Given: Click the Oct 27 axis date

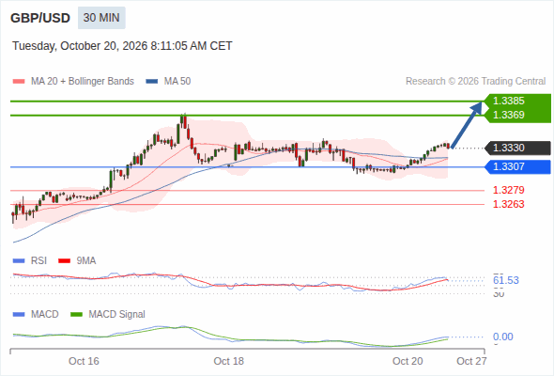Looking at the screenshot, I should pos(471,361).
